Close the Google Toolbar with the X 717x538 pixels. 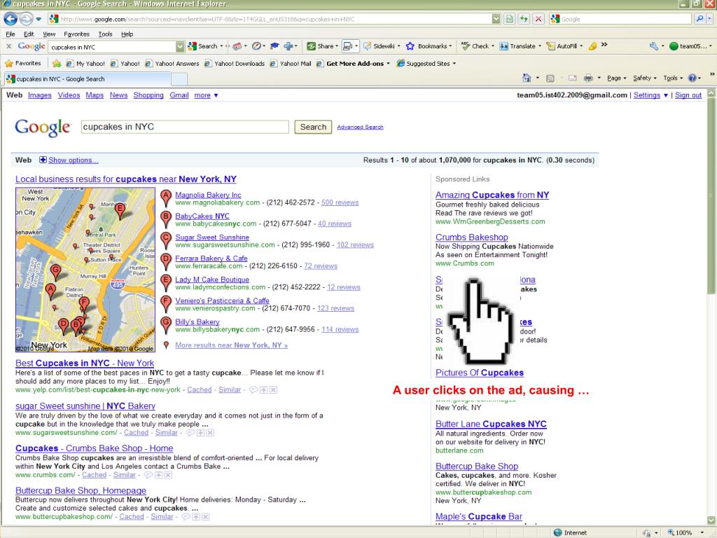8,46
